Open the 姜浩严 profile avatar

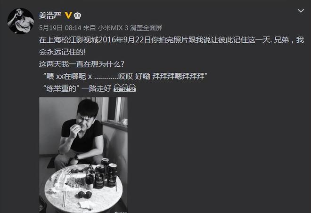coord(21,21)
